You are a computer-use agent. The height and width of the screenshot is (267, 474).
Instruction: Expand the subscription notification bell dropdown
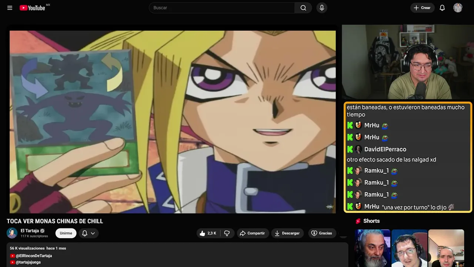click(89, 233)
